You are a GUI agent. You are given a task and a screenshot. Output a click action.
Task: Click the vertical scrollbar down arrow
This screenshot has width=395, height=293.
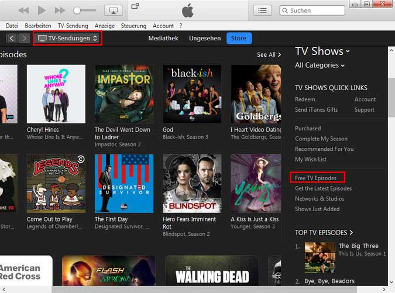391,282
